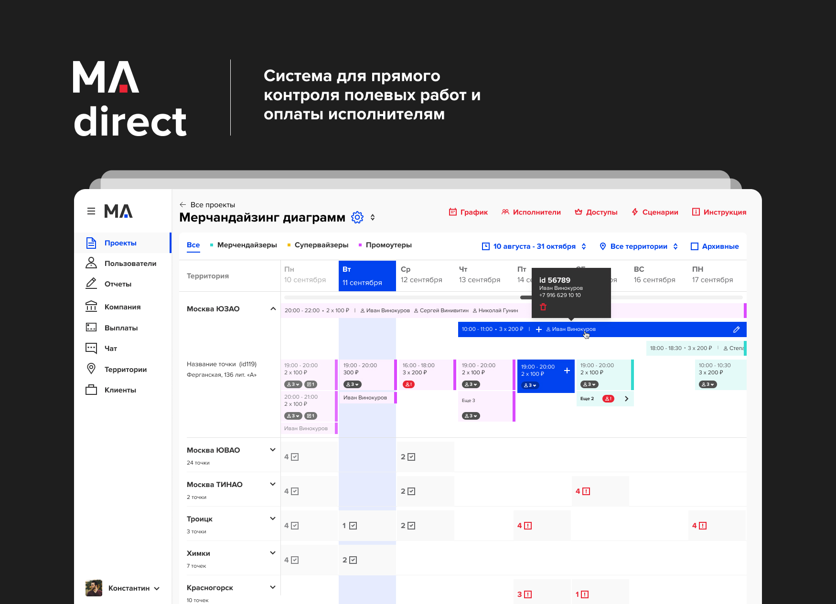Click Константин profile avatar

94,588
